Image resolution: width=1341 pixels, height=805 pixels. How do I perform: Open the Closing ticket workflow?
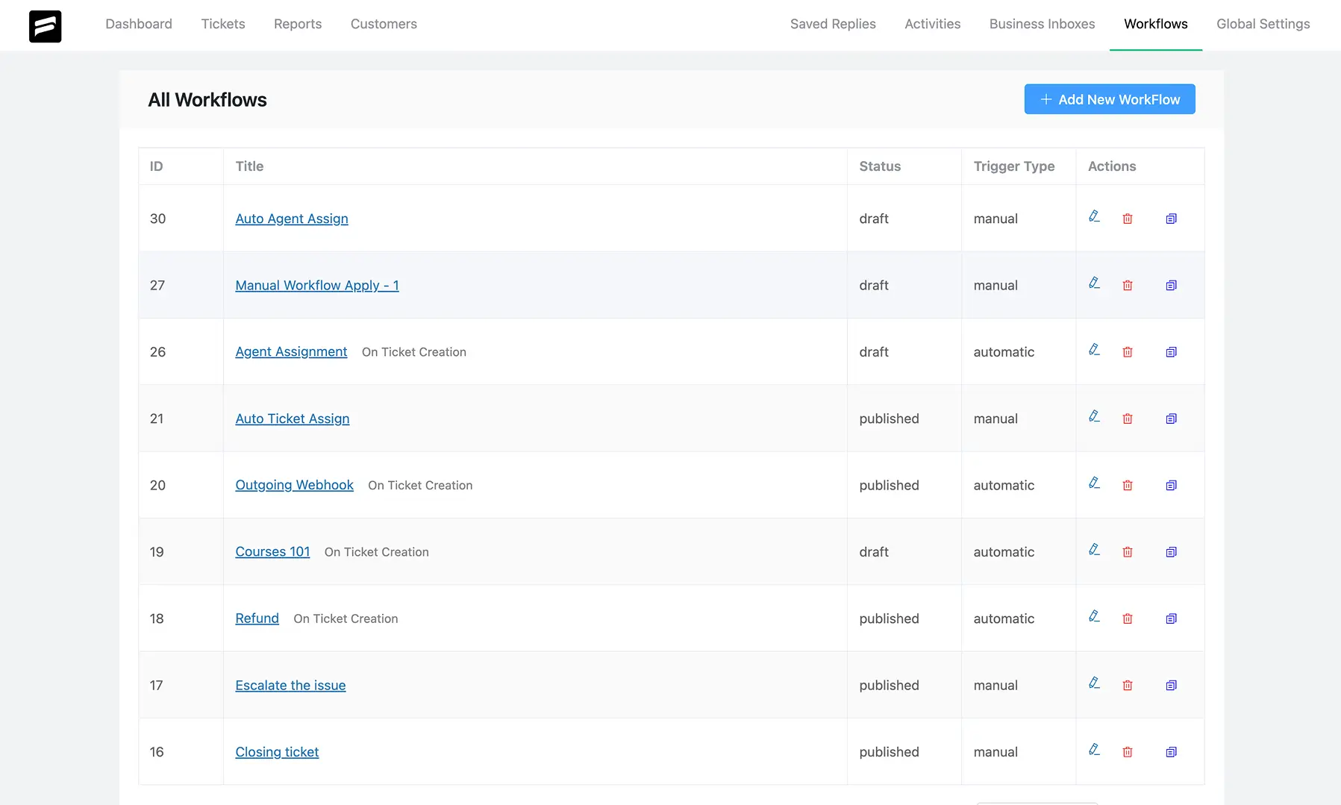(x=277, y=751)
